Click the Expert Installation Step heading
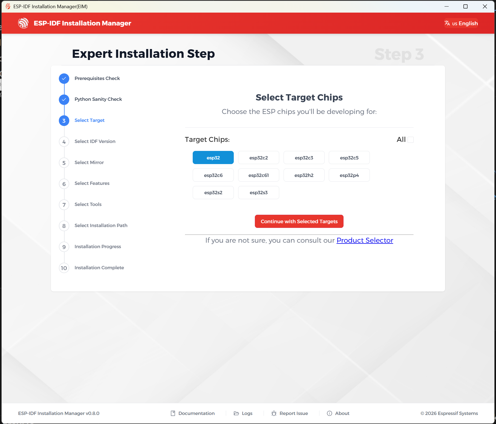The width and height of the screenshot is (496, 424). (x=143, y=54)
